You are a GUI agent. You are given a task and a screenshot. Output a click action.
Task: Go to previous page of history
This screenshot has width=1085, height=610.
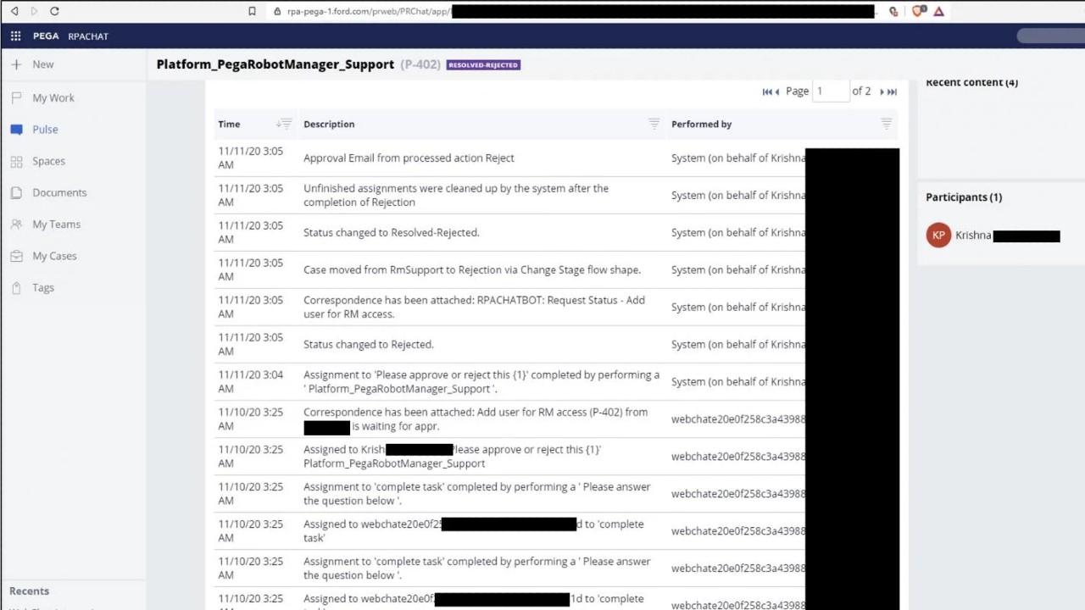tap(777, 91)
